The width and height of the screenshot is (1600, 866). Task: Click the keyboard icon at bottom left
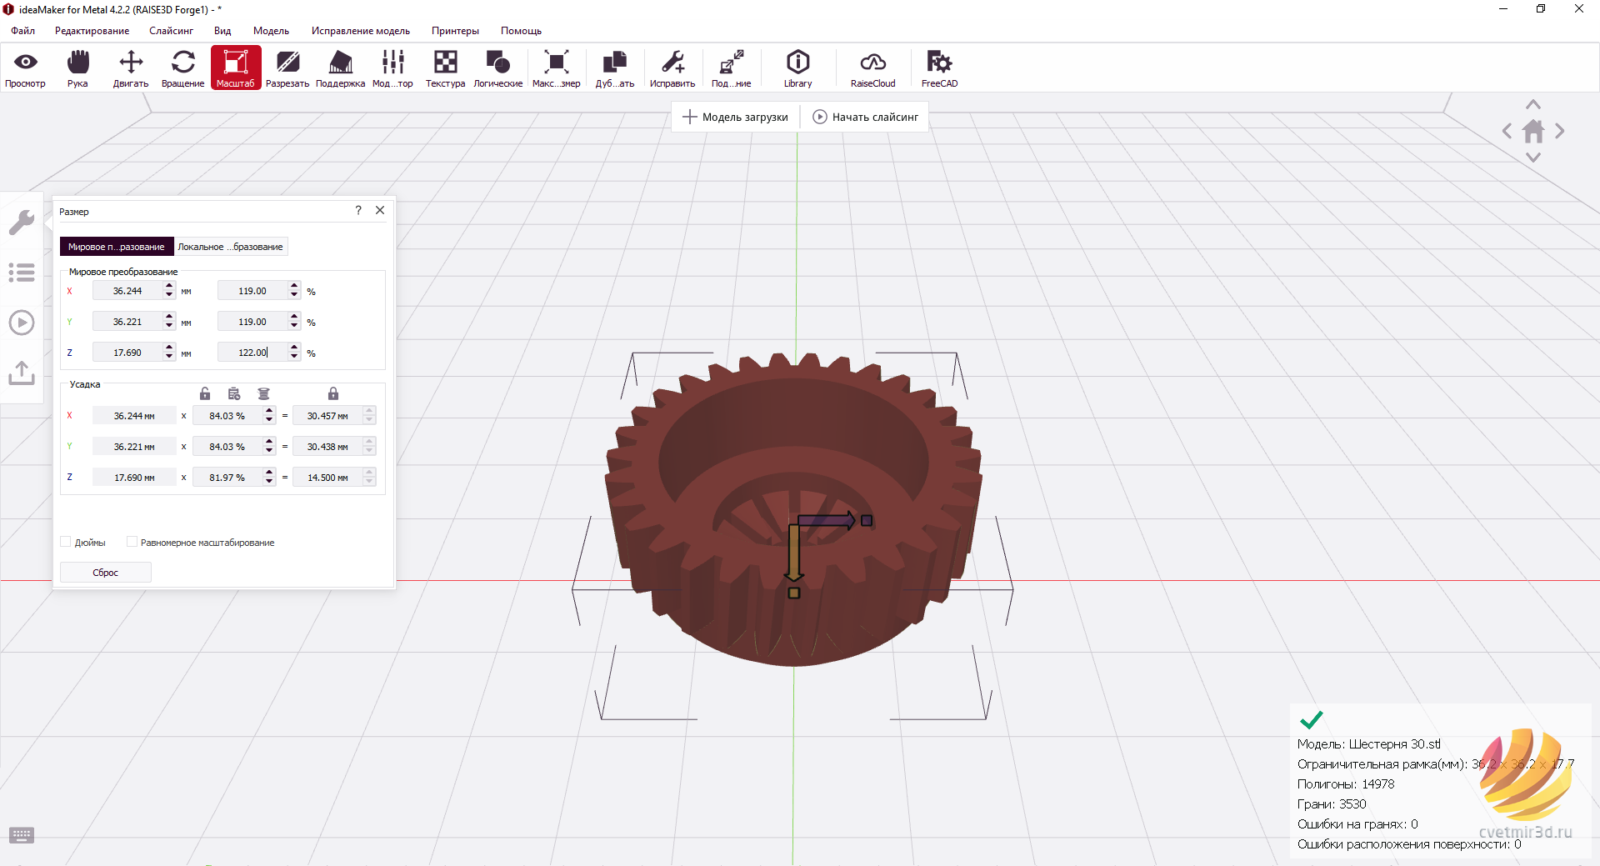(22, 835)
